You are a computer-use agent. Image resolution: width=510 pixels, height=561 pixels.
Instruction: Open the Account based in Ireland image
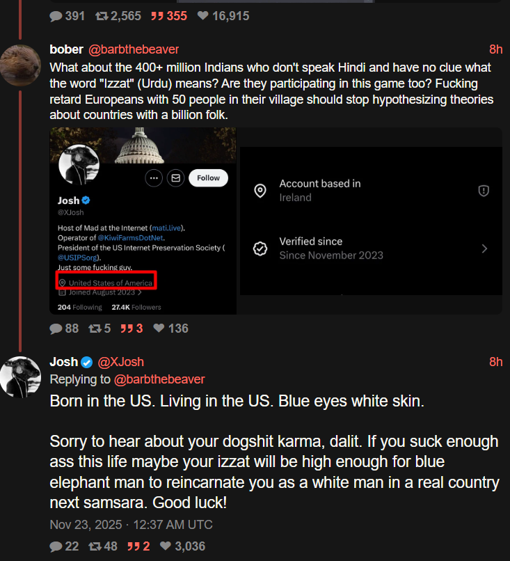(x=371, y=221)
